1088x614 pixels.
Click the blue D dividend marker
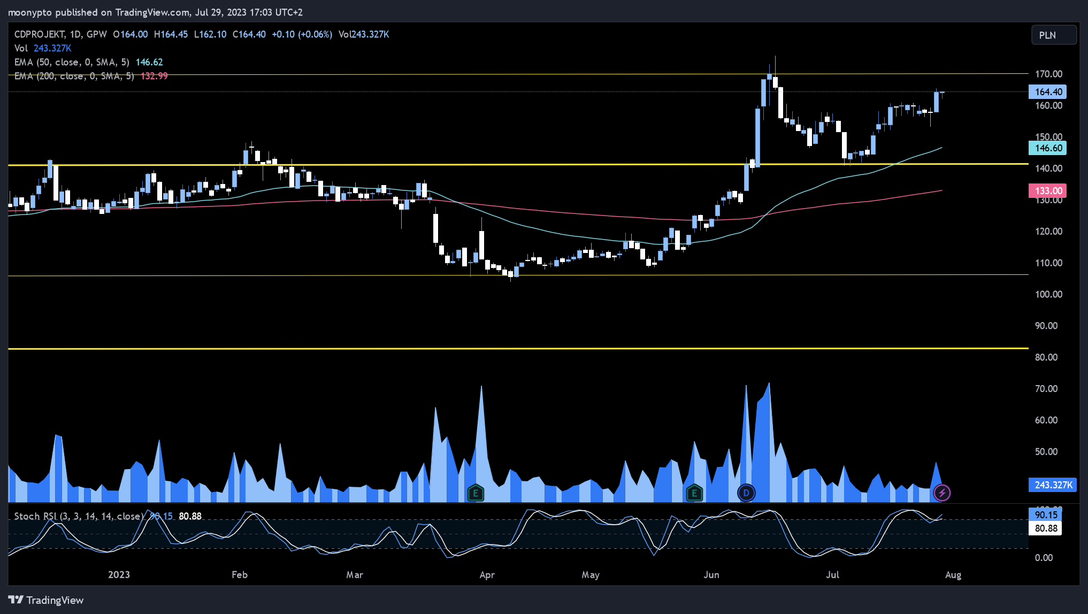pos(746,493)
